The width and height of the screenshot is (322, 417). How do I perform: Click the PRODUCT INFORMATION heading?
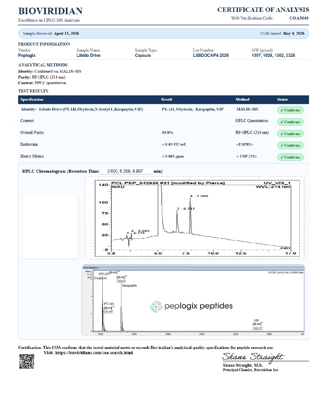(x=44, y=44)
